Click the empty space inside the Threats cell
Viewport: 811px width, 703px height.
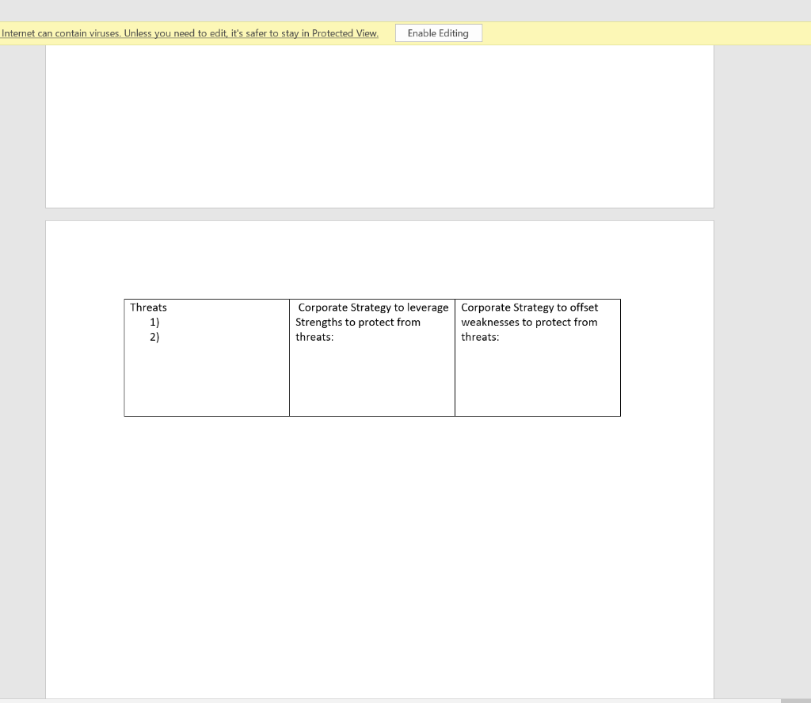[x=206, y=380]
